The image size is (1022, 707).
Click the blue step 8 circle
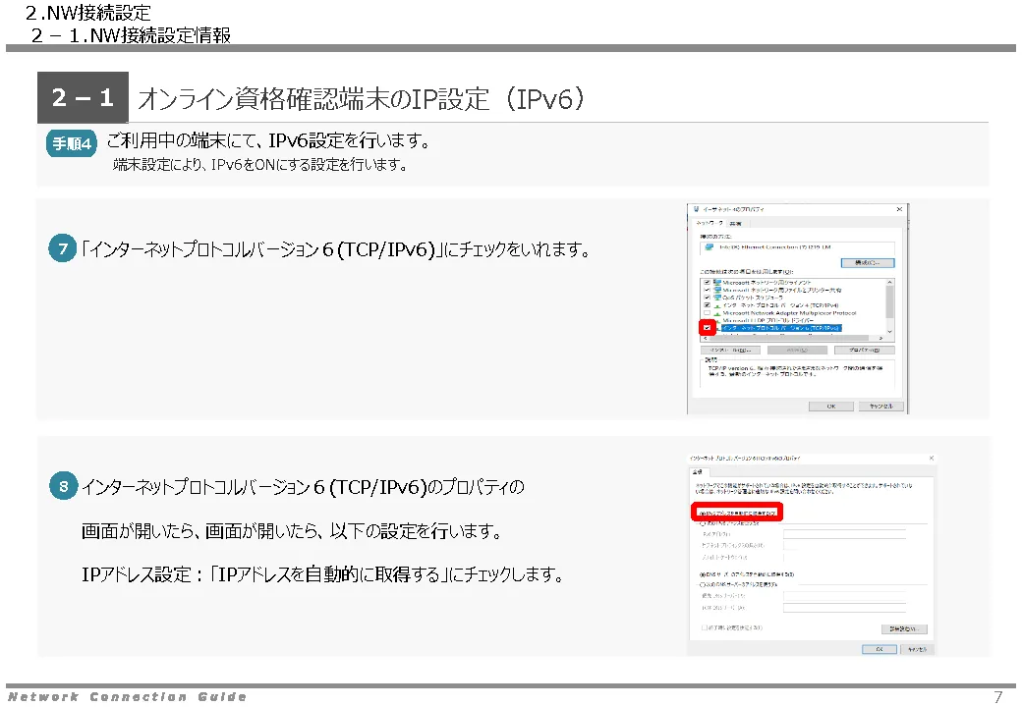63,485
